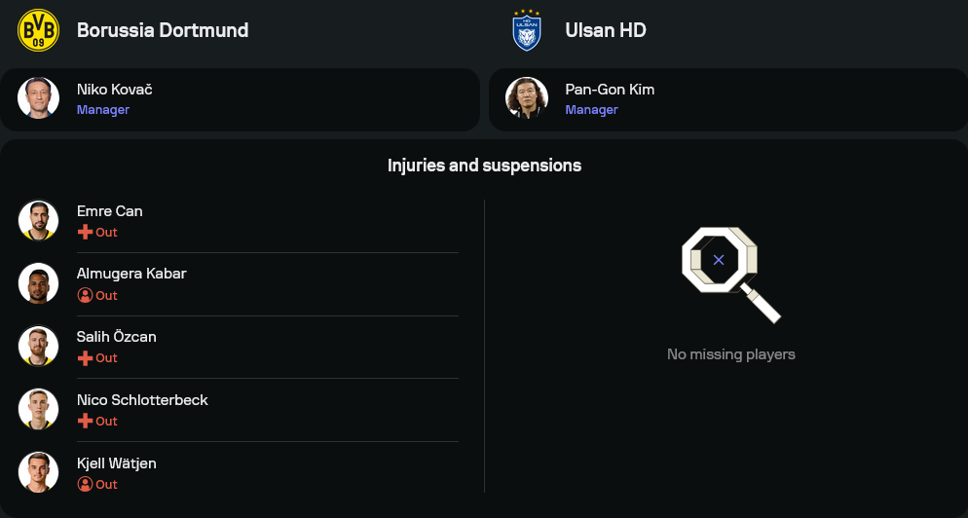Open Pan-Gon Kim manager photo
This screenshot has height=518, width=968.
(526, 98)
